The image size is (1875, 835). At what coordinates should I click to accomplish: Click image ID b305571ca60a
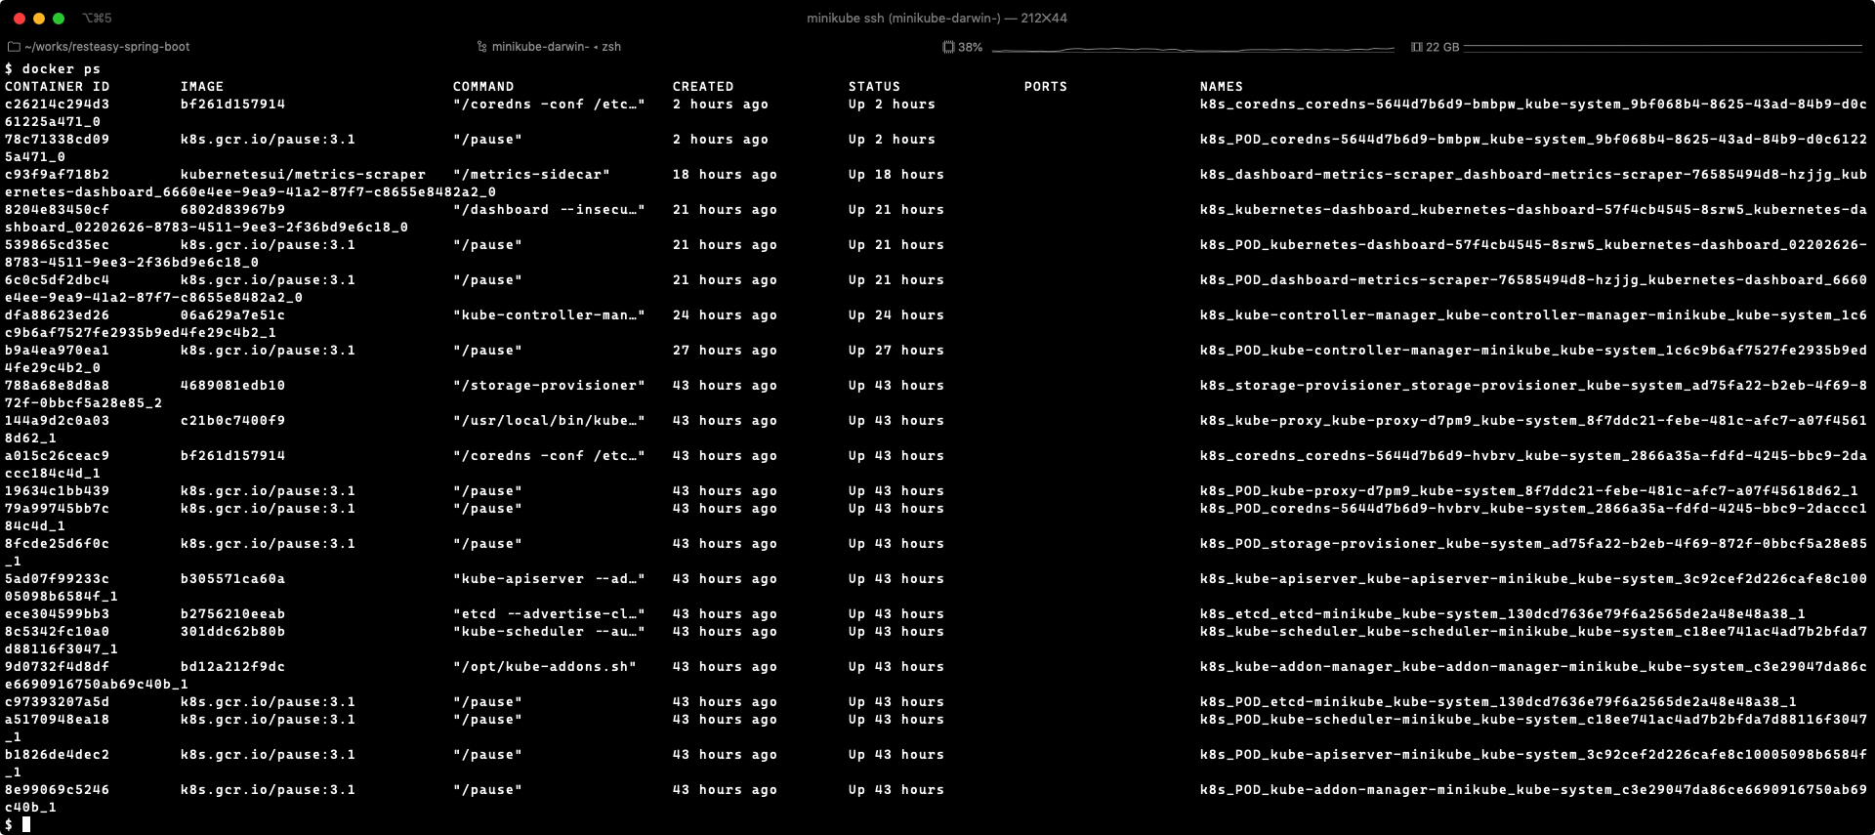[x=233, y=579]
